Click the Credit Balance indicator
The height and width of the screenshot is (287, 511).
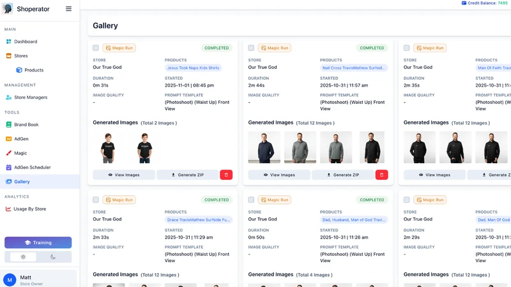tap(485, 3)
